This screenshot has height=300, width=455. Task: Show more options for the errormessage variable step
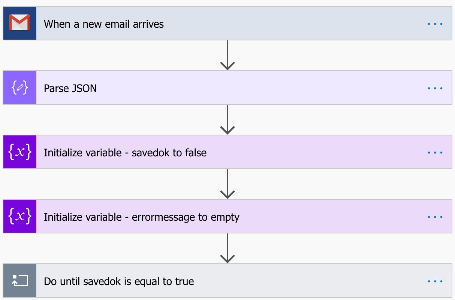pos(435,217)
